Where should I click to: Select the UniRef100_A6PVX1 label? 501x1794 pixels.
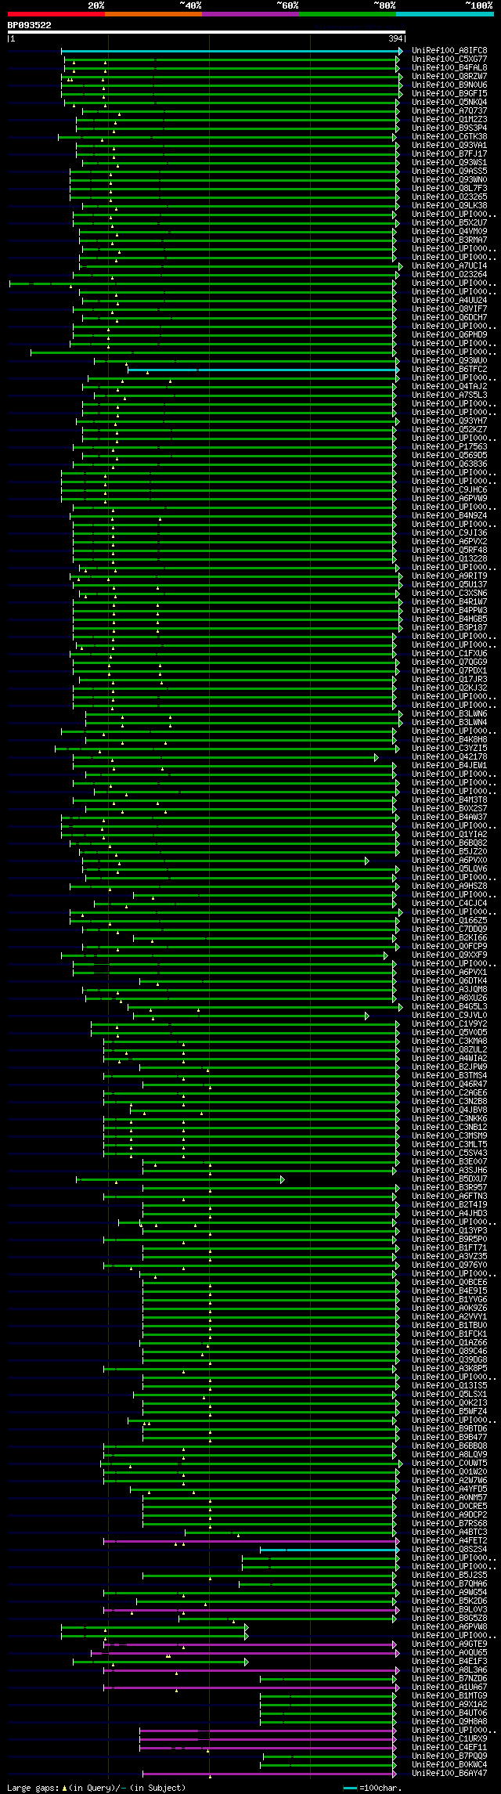(449, 973)
